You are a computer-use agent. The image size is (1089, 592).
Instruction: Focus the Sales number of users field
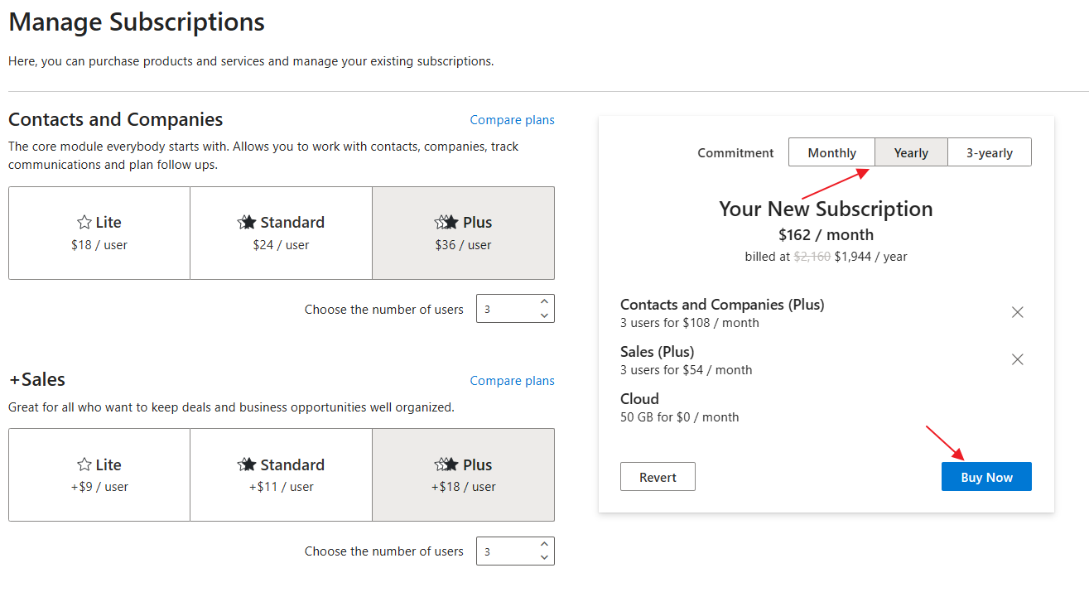tap(515, 551)
